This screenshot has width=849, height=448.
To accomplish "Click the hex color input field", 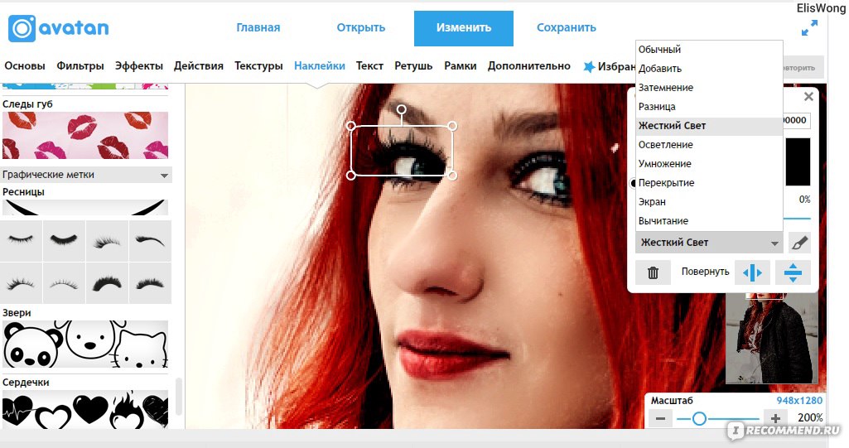I will [796, 120].
